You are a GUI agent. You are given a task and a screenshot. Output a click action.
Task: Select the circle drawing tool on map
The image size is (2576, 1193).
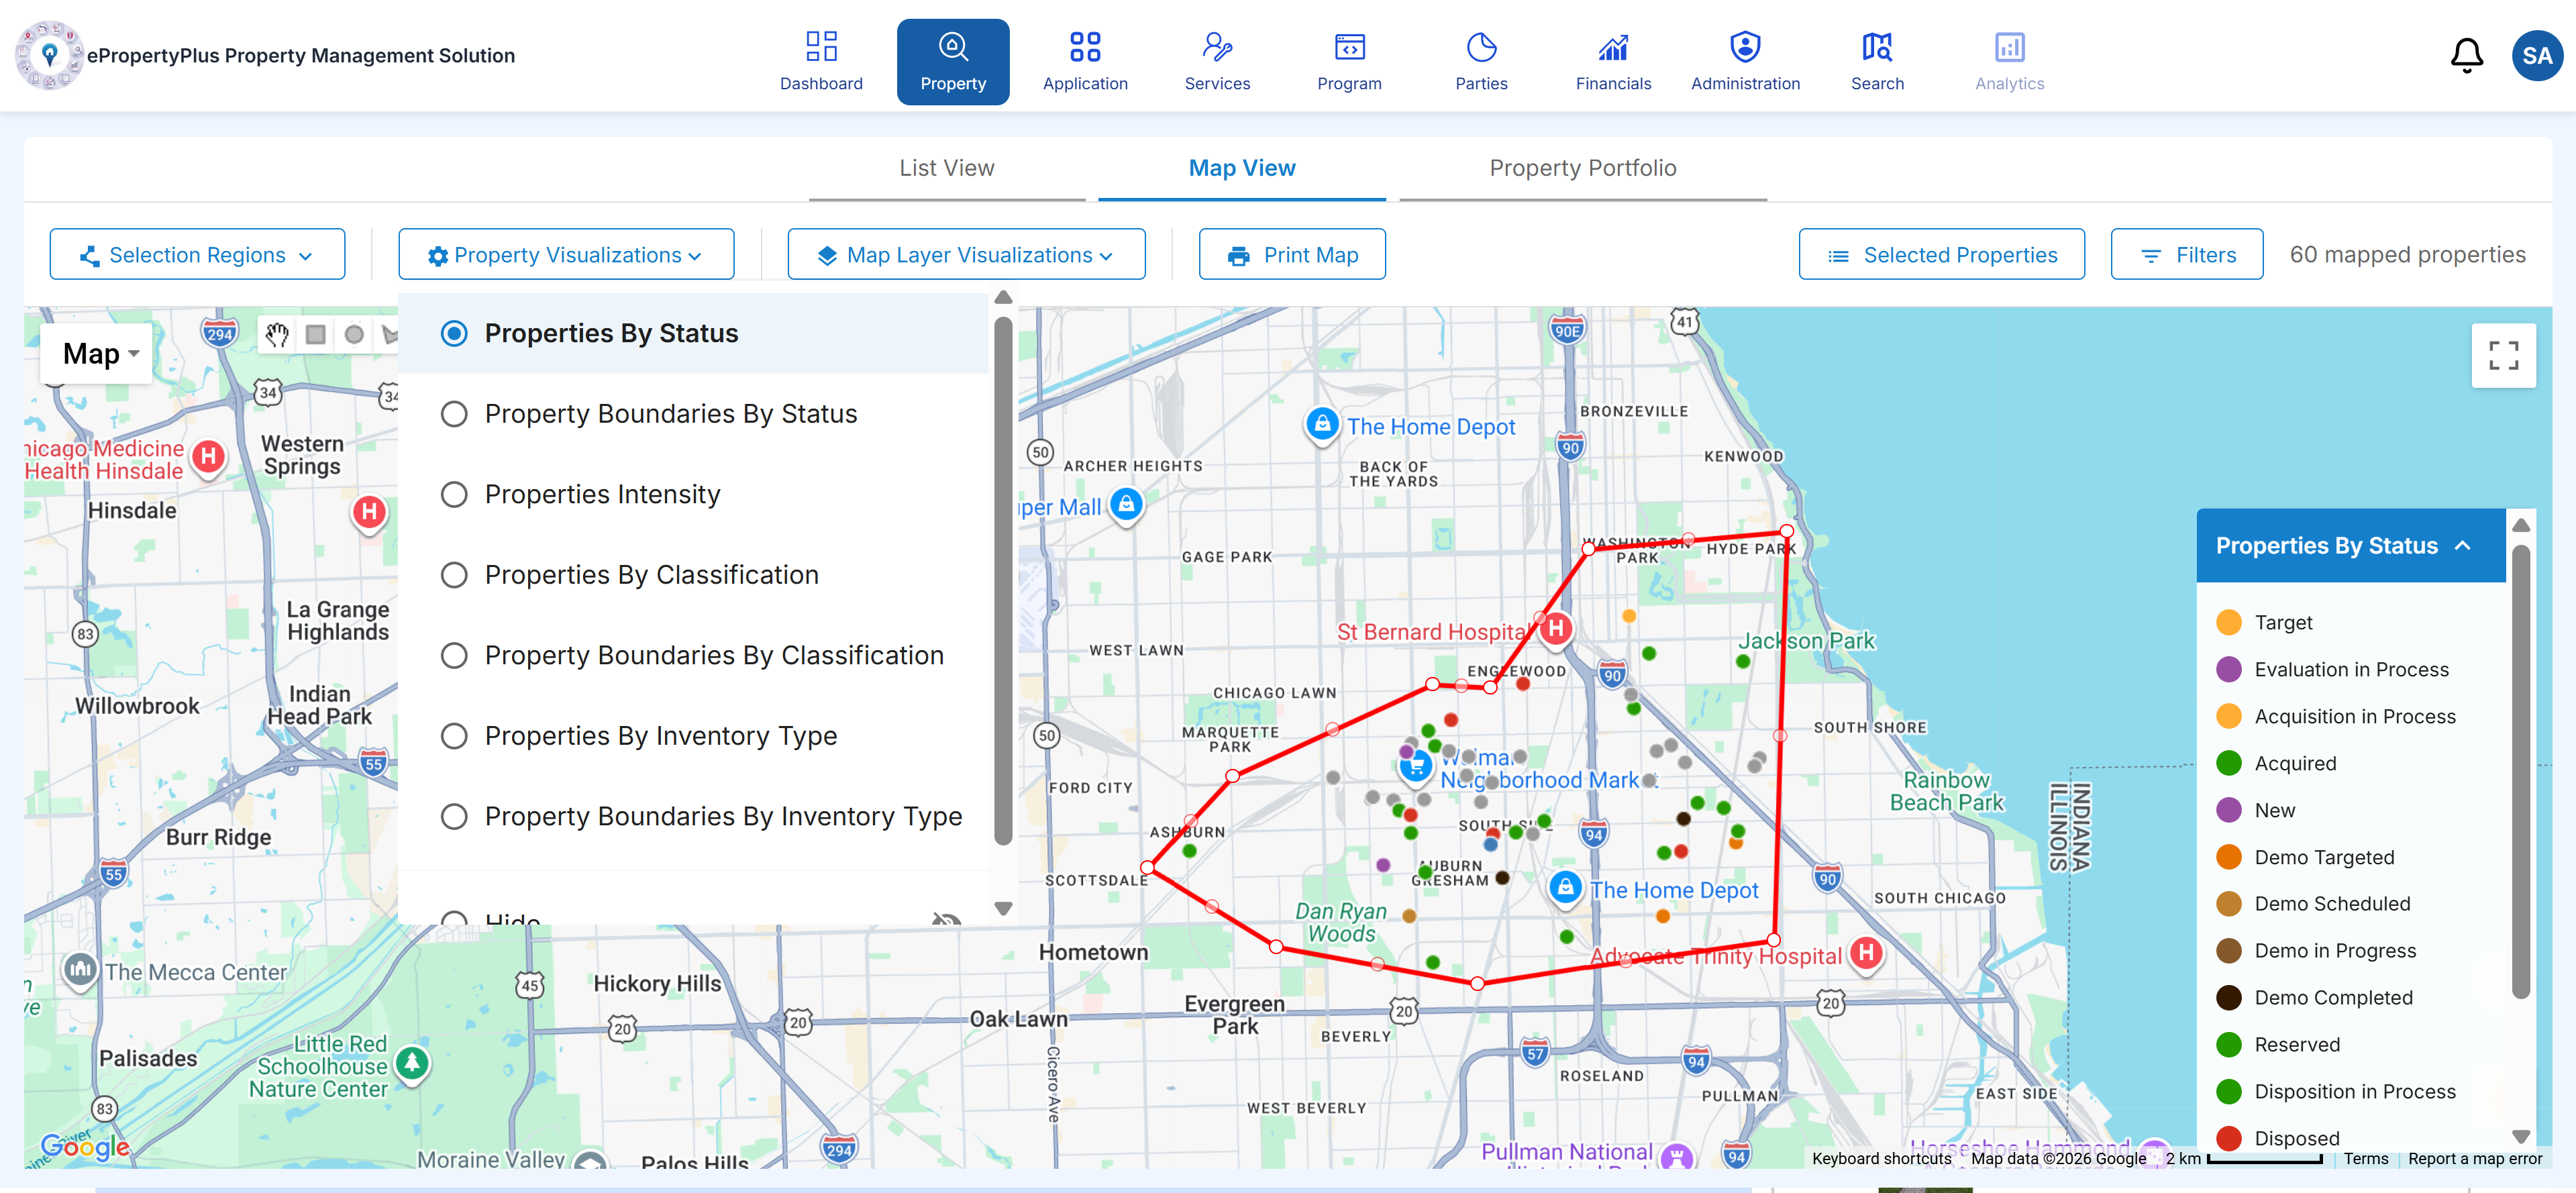[354, 335]
